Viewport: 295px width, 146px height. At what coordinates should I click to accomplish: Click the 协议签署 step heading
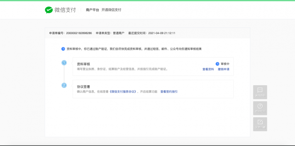[83, 87]
